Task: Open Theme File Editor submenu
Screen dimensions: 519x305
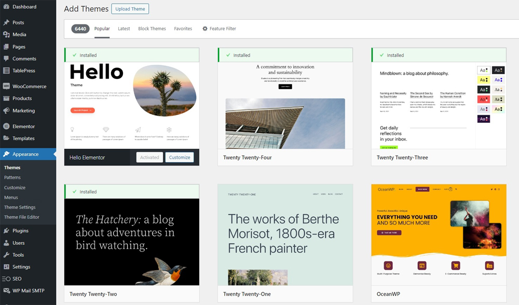Action: tap(21, 217)
